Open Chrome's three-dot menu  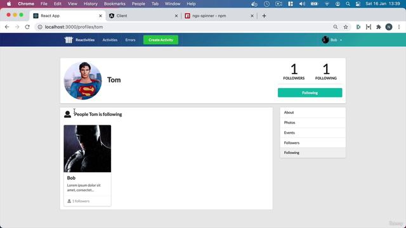399,27
